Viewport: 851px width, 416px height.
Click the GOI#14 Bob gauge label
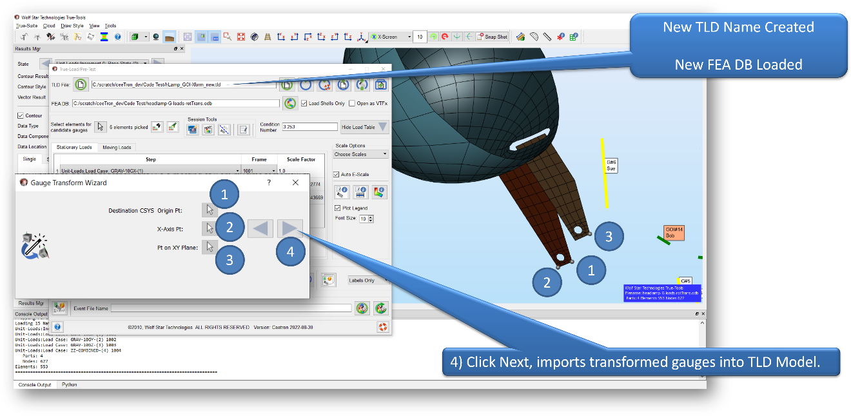pos(674,233)
